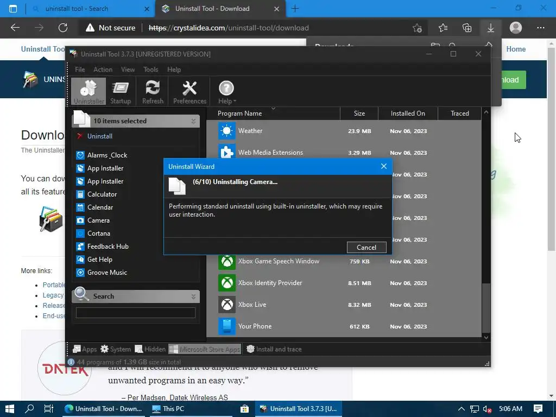This screenshot has height=417, width=556.
Task: Select the Xbox Live entry
Action: (x=344, y=305)
